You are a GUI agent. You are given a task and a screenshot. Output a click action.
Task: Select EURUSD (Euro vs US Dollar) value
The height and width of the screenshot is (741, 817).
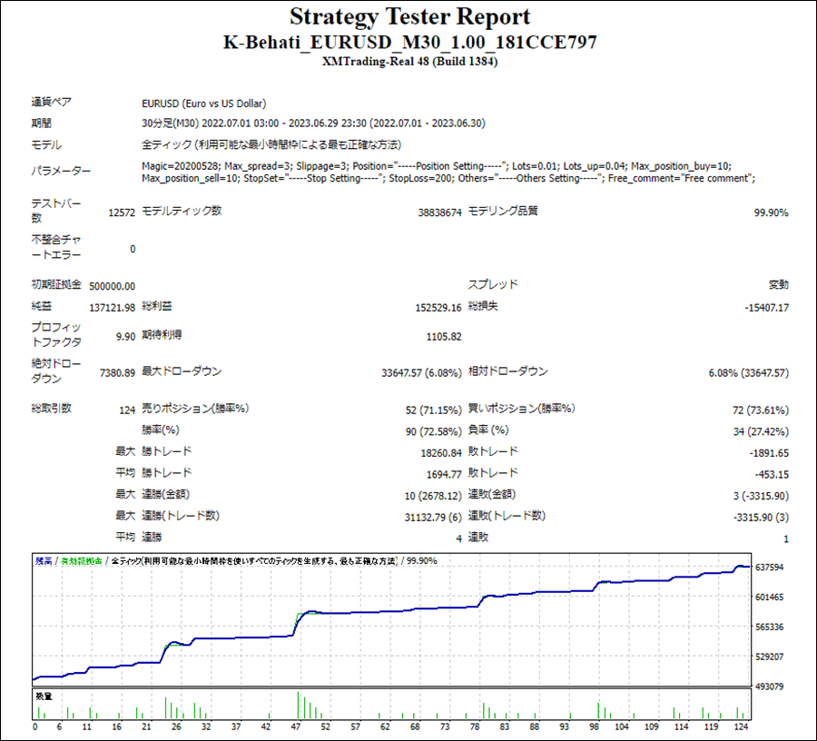point(203,104)
